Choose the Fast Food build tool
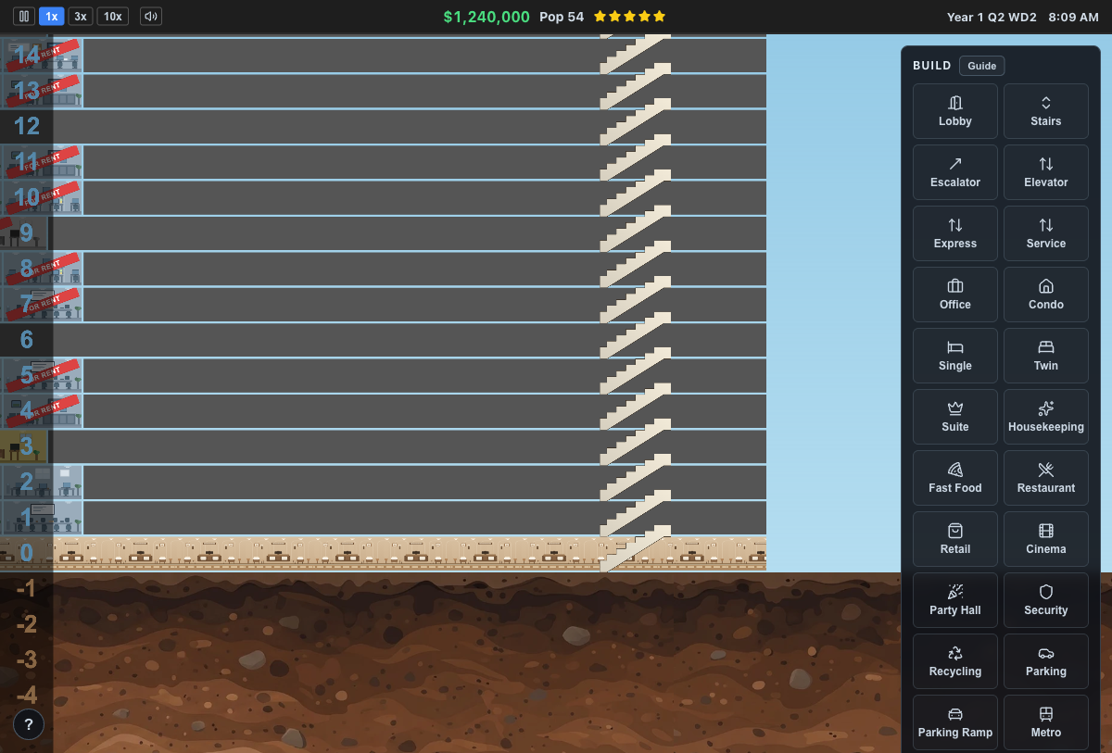This screenshot has height=753, width=1112. [x=955, y=478]
